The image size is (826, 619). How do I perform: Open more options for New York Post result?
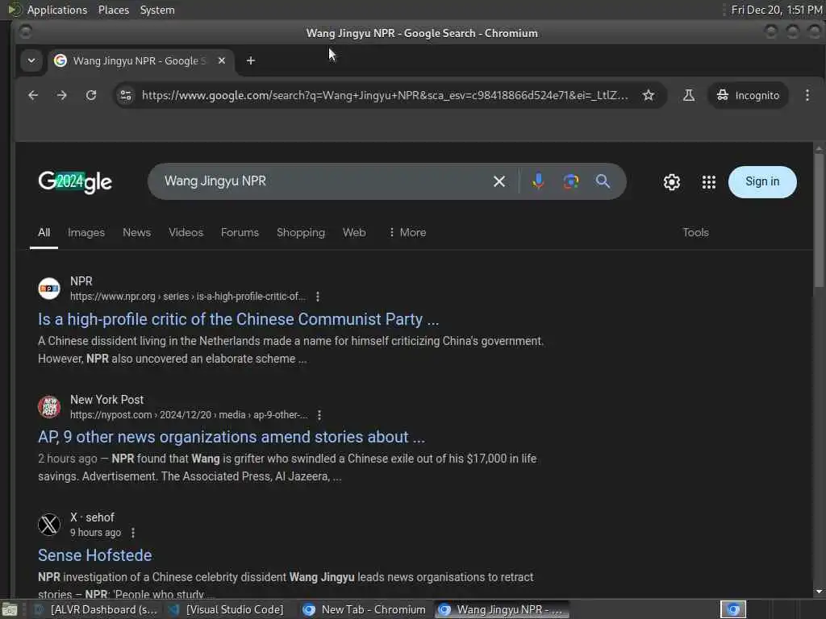point(319,415)
